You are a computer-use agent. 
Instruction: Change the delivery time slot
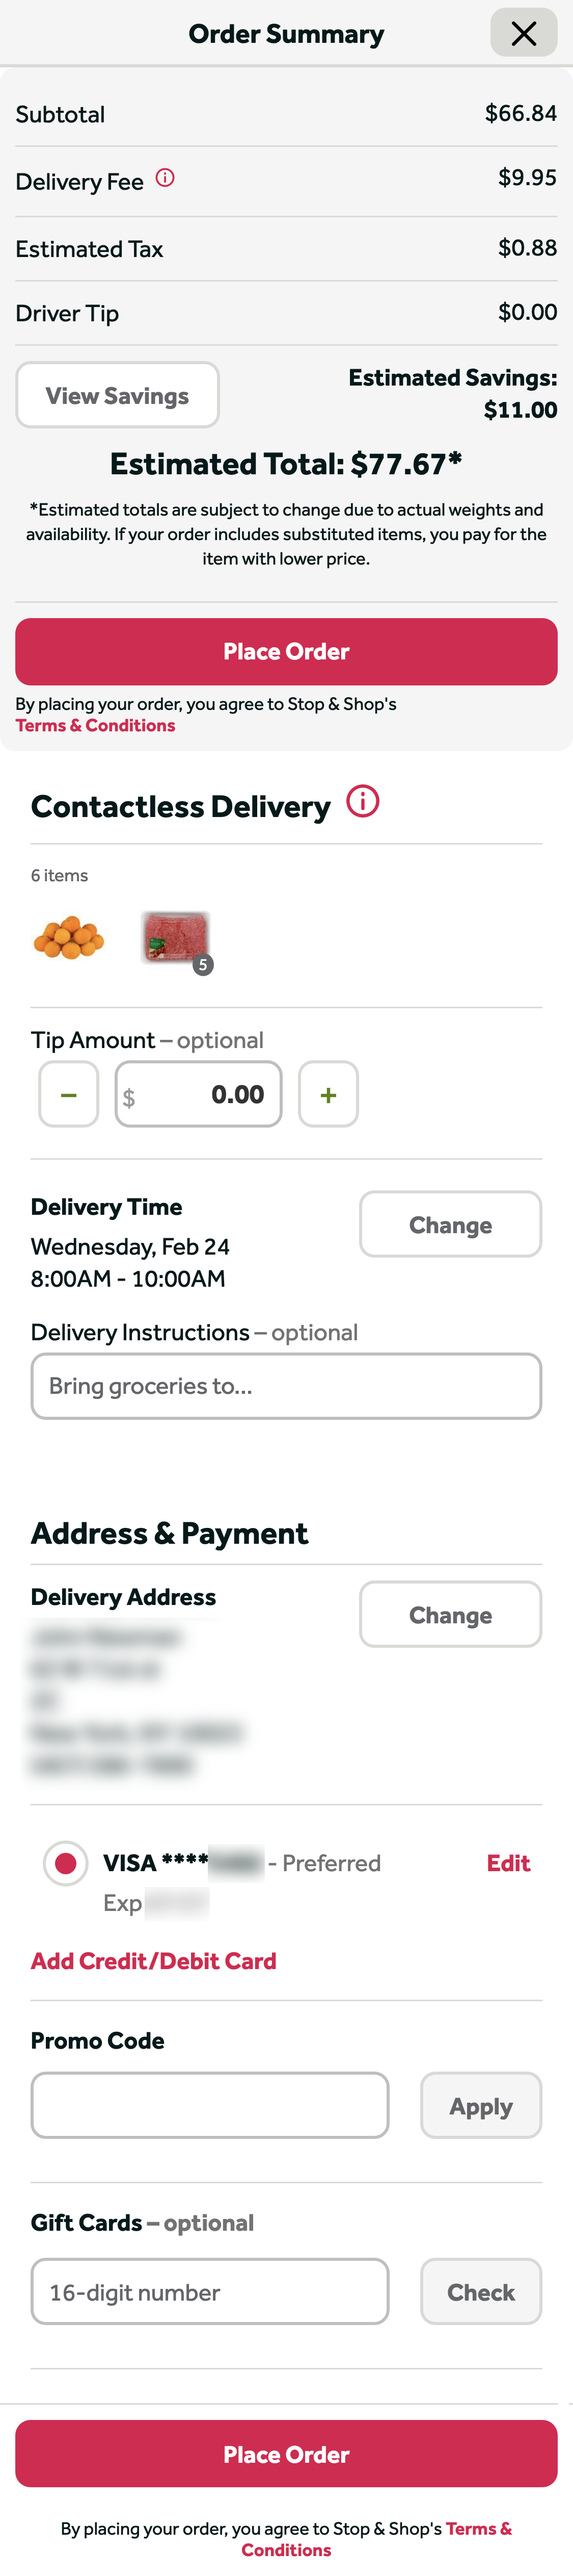[x=450, y=1224]
